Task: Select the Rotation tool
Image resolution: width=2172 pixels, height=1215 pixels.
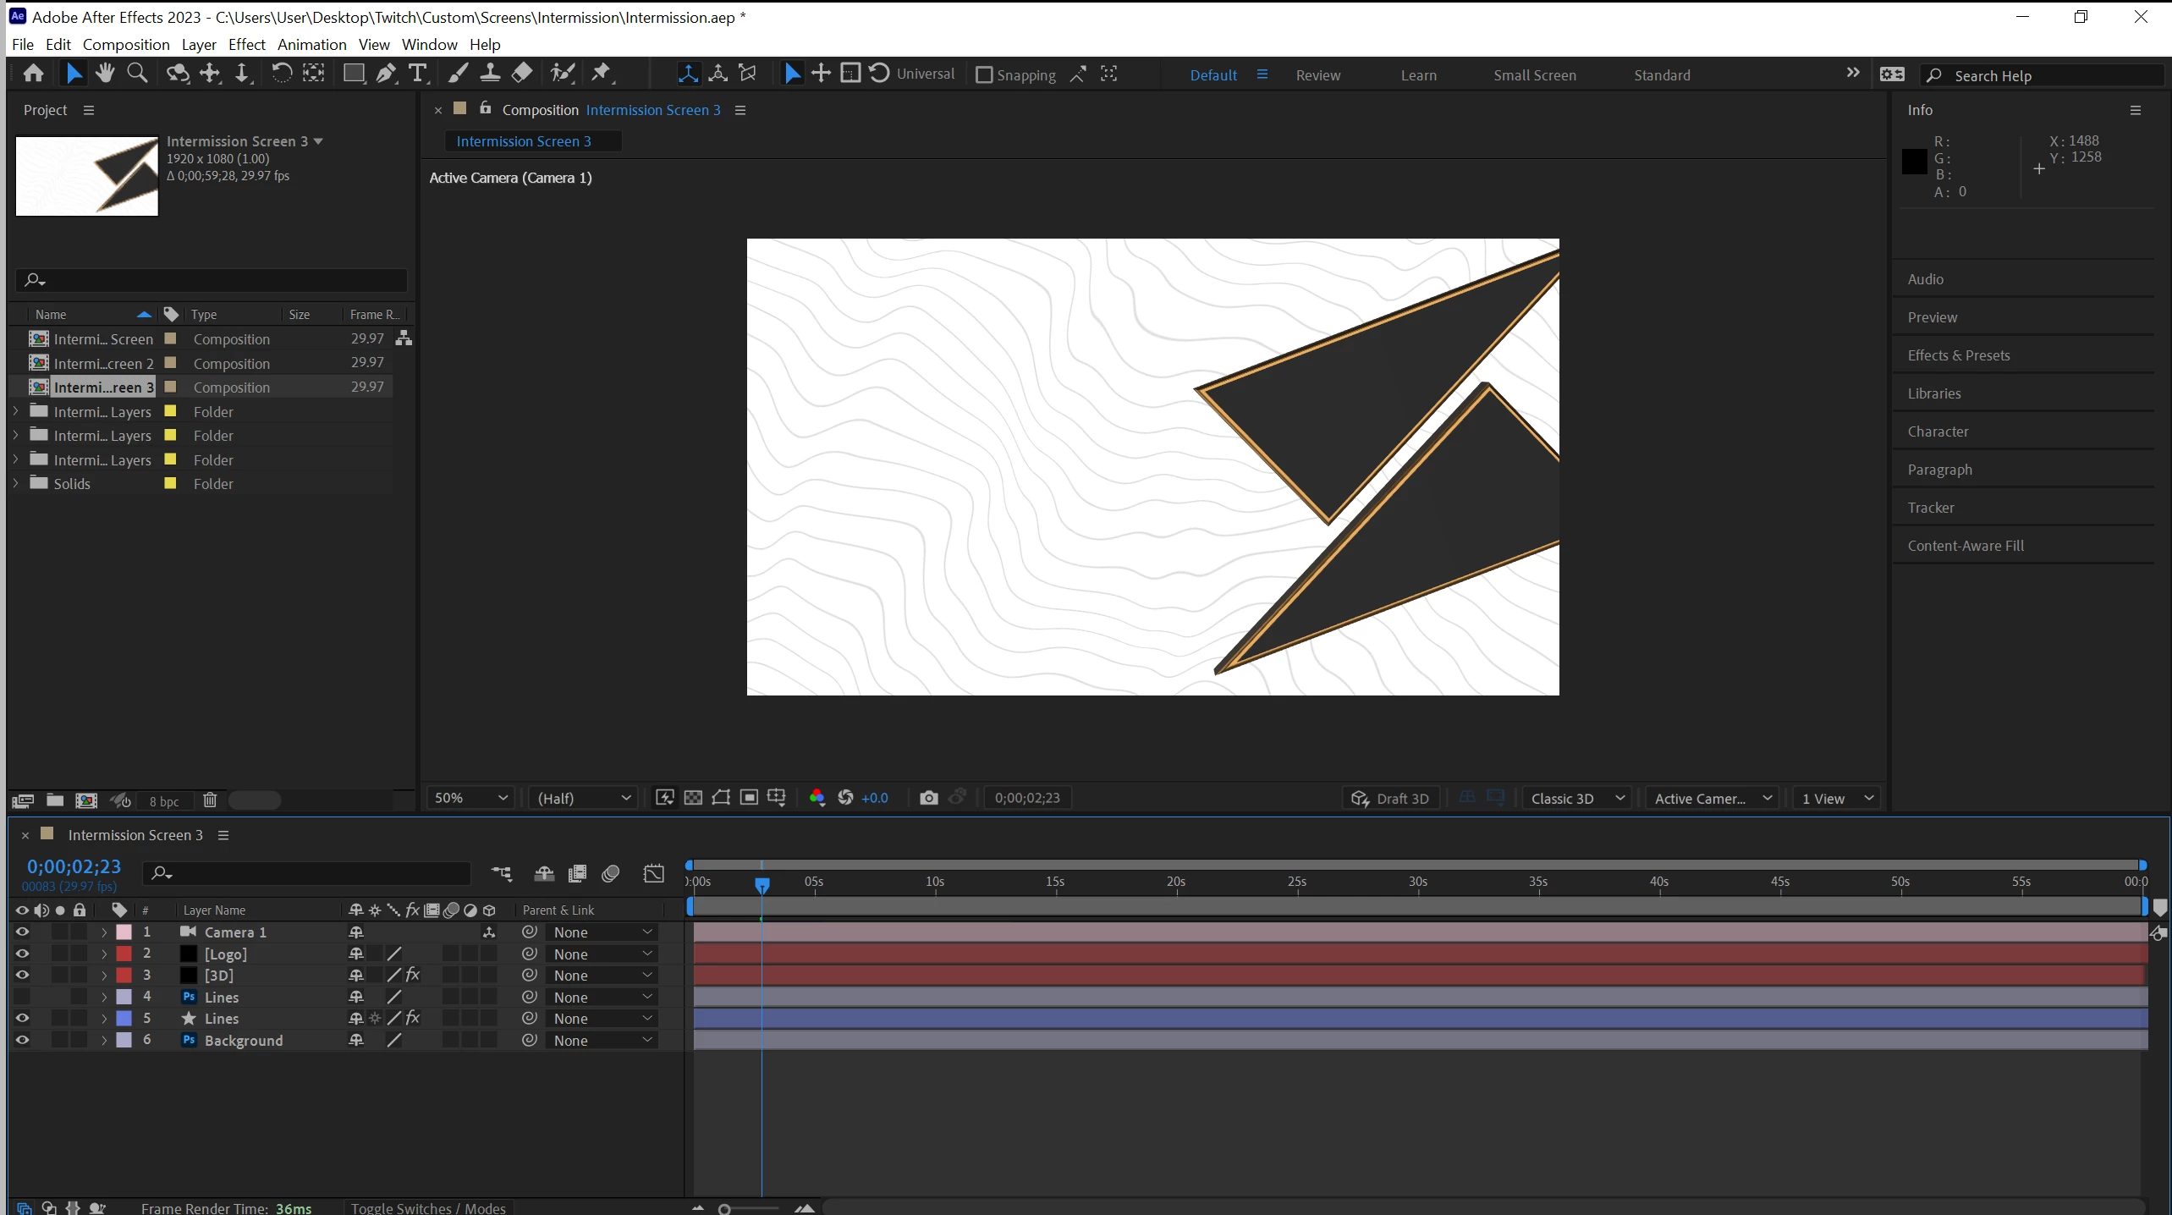Action: [281, 74]
